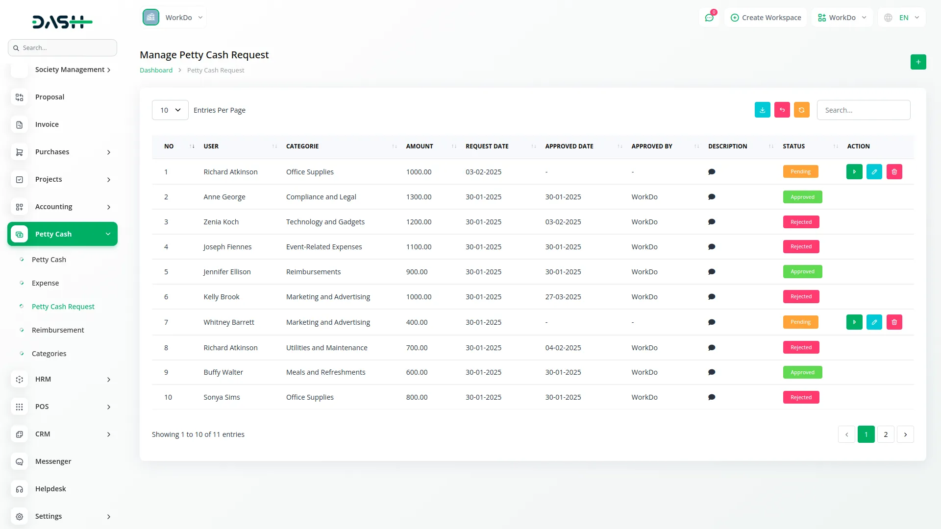The image size is (941, 529).
Task: Open the search field in the left sidebar
Action: 62,48
